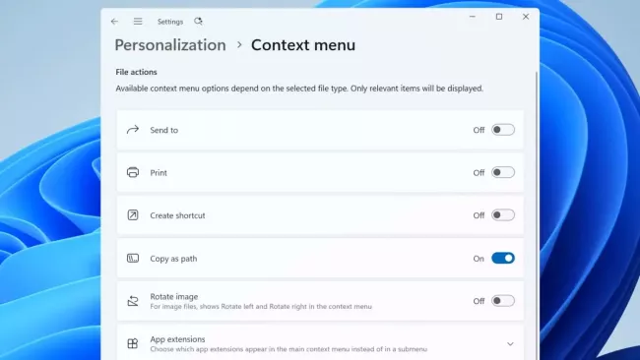Expand the App extensions chevron

coord(510,344)
